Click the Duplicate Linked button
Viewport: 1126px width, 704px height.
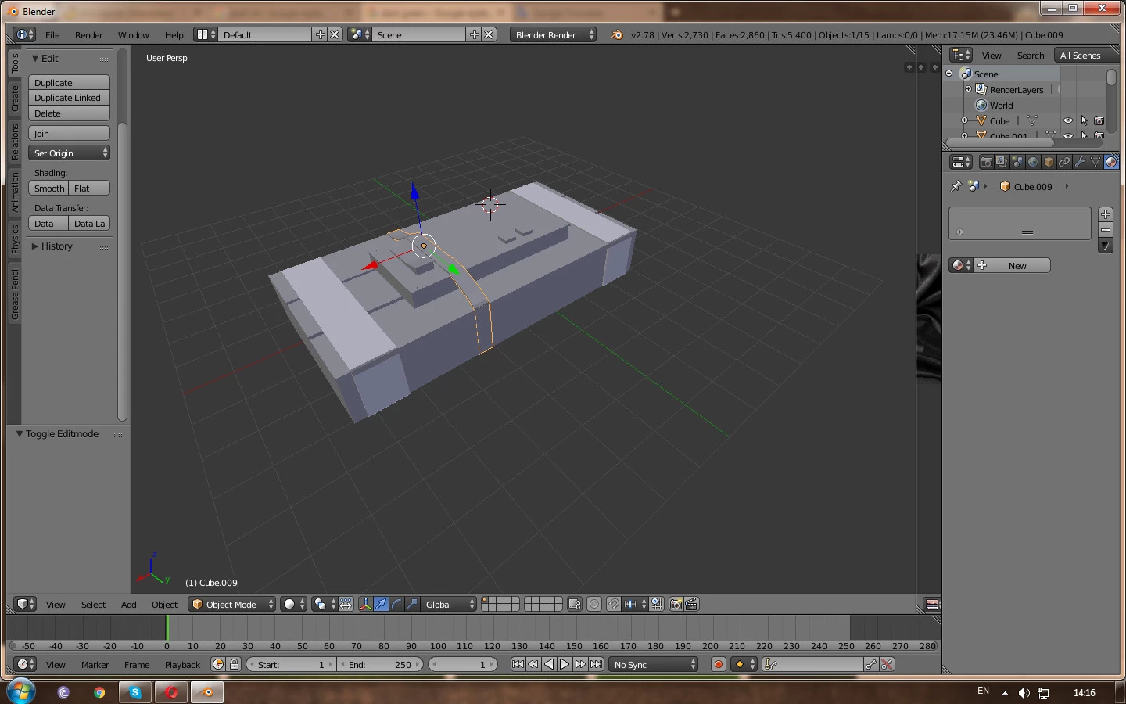pos(69,98)
